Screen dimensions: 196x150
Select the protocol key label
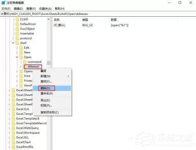(x=26, y=38)
